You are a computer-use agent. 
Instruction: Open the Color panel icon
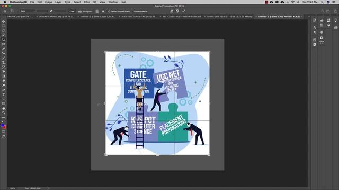tap(322, 20)
